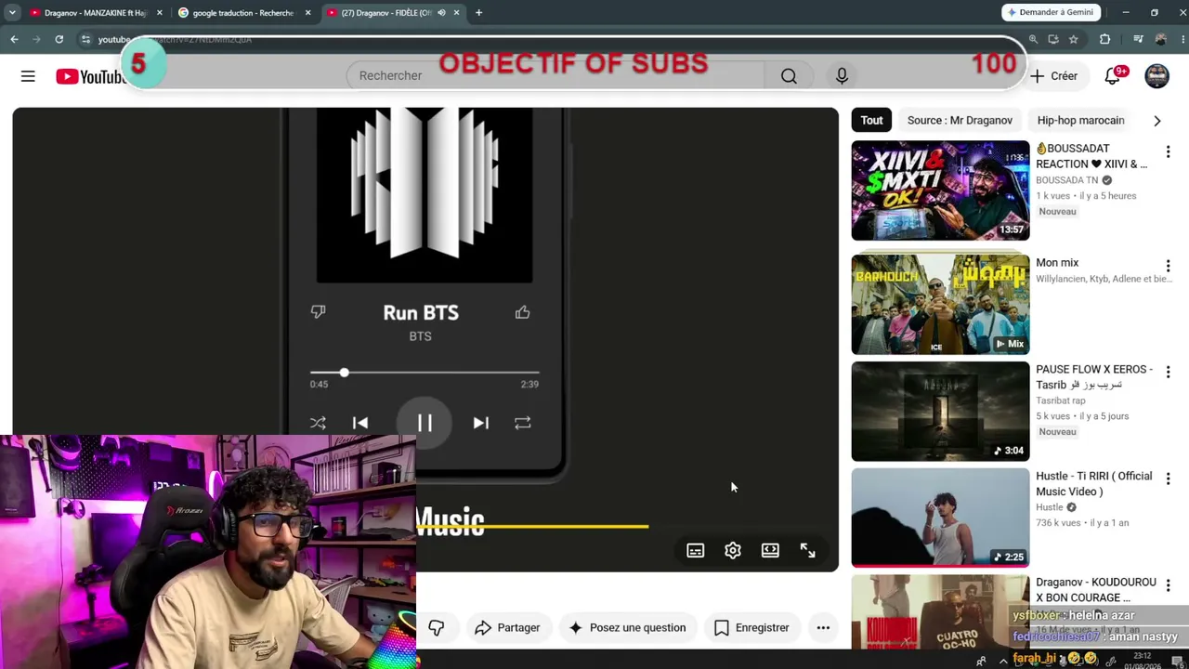Filter by Source : Mr Draganov chip

pos(960,121)
